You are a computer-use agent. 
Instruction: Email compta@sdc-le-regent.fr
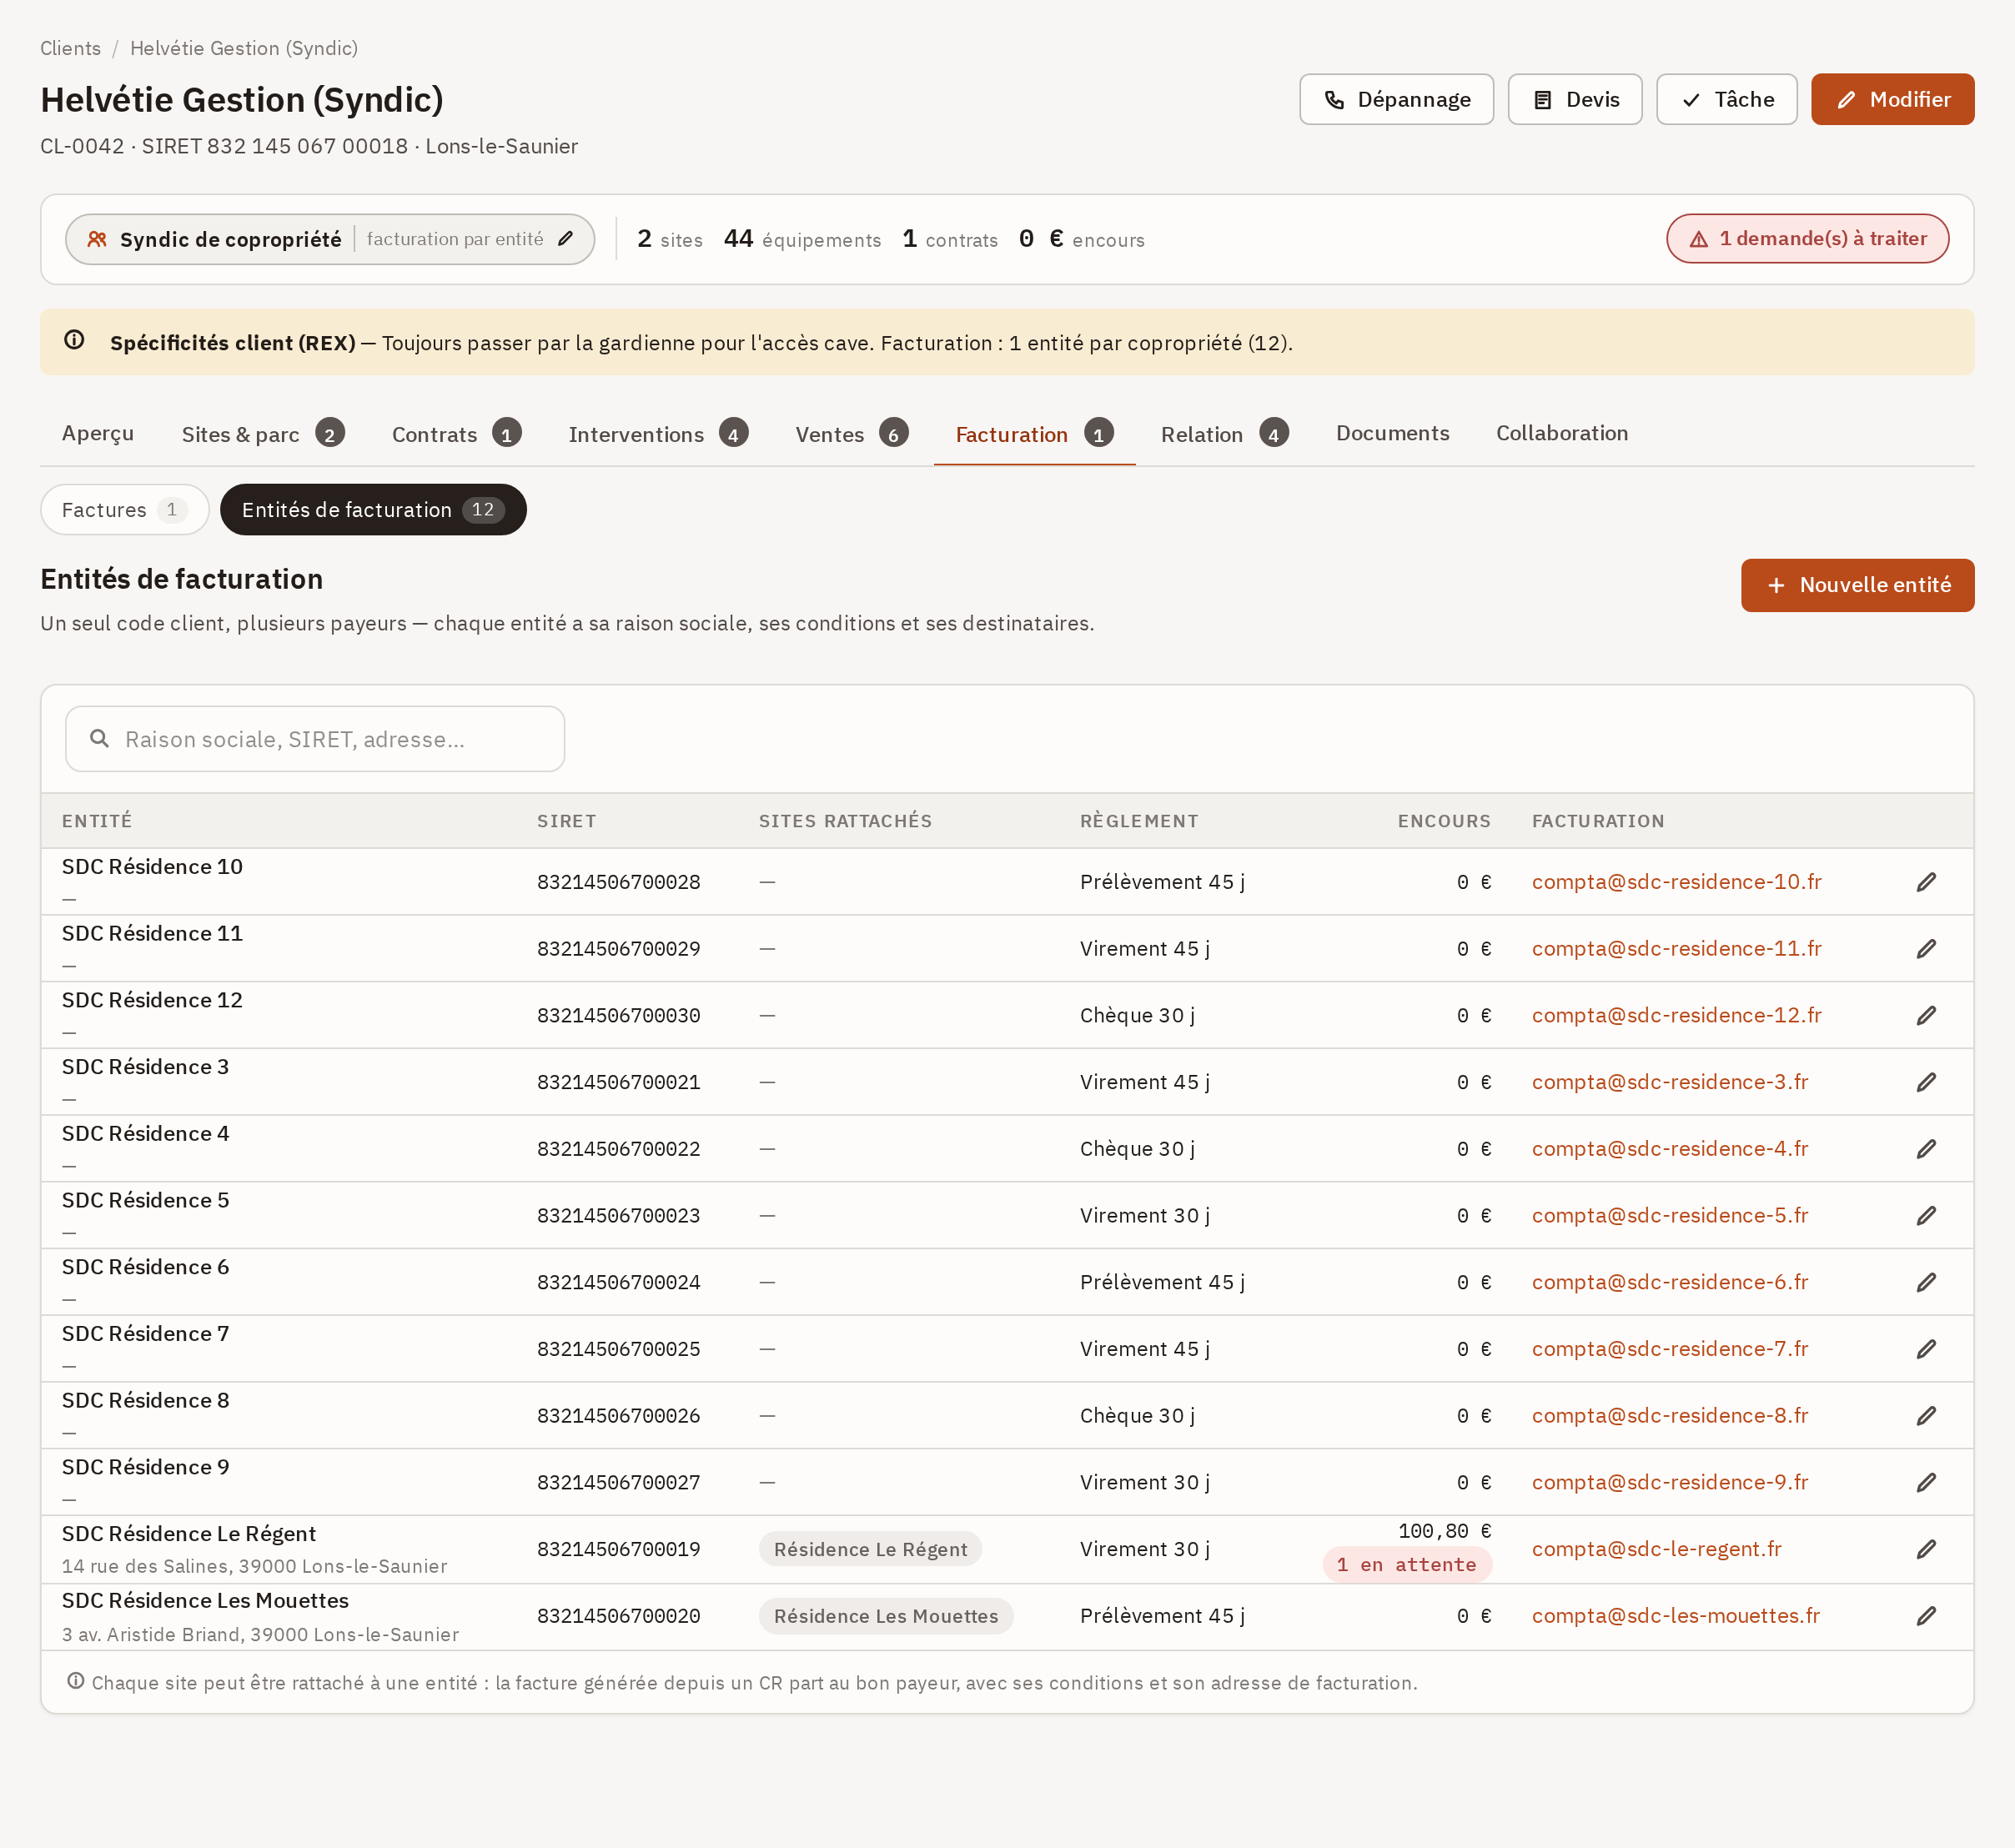1656,1549
